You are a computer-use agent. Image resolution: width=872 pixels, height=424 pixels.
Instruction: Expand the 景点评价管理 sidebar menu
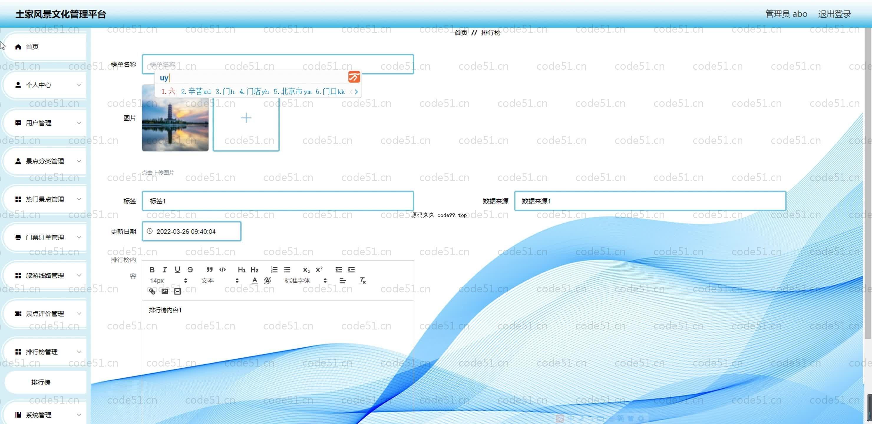click(45, 314)
